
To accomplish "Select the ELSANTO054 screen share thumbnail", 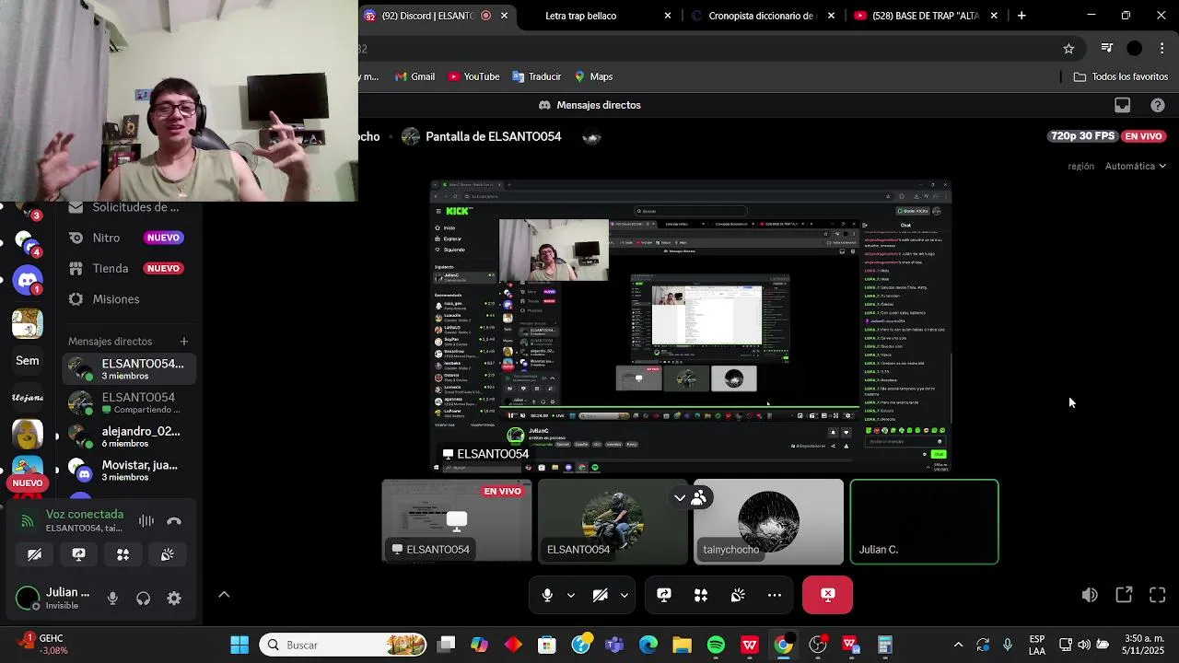I will [457, 521].
